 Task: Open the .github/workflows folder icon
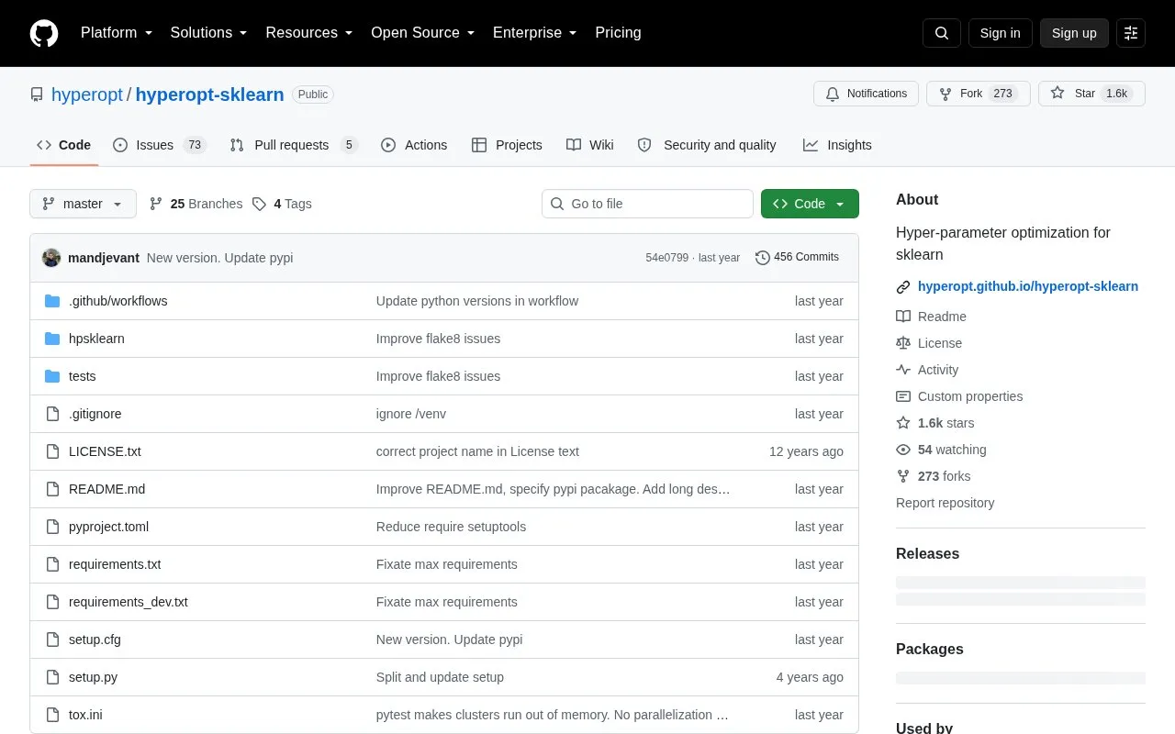pyautogui.click(x=52, y=301)
